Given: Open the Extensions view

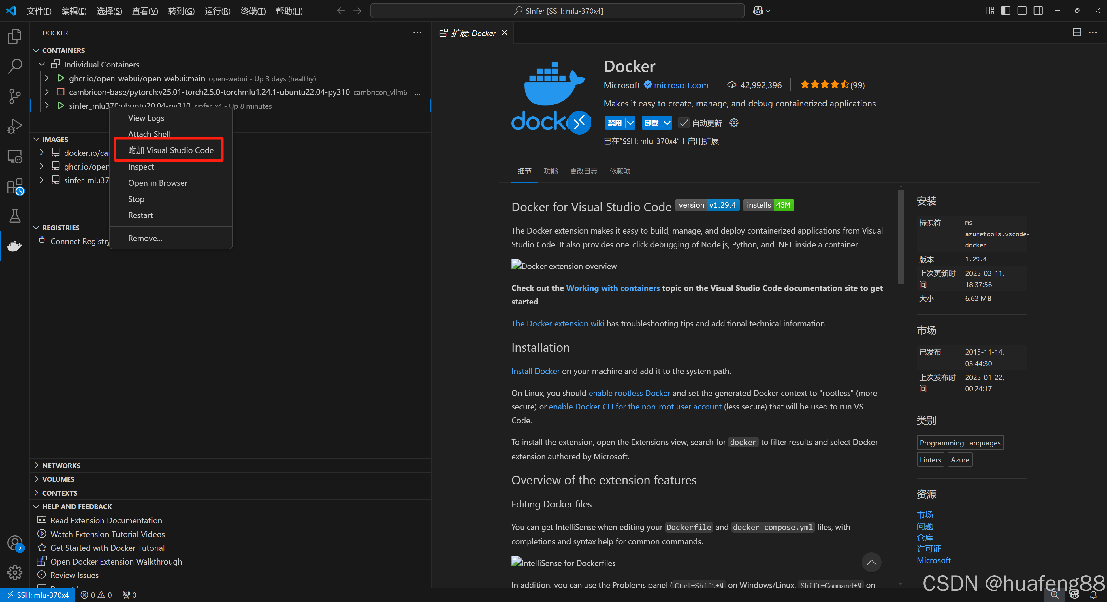Looking at the screenshot, I should point(15,187).
